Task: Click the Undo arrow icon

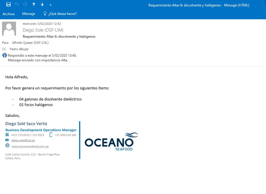Action: point(17,4)
